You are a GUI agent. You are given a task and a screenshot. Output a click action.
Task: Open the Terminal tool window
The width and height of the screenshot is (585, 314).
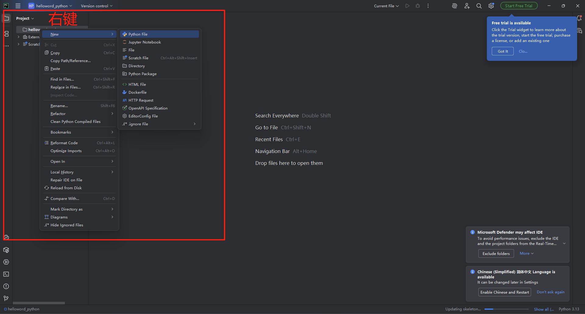[x=6, y=274]
